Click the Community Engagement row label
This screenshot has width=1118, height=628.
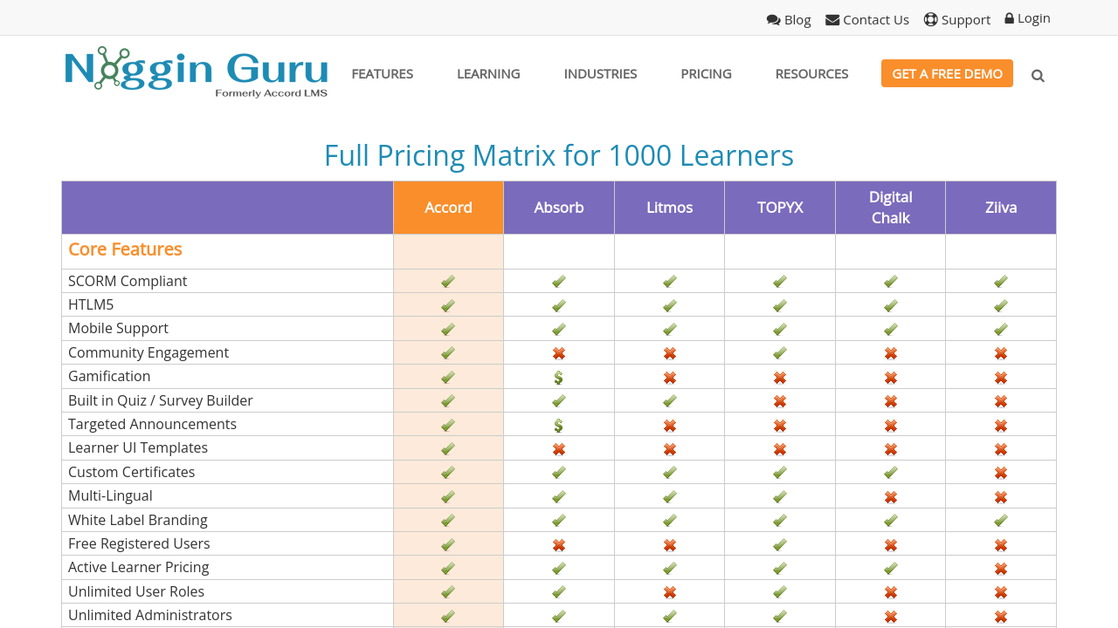point(148,352)
